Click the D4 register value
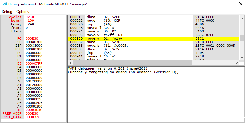This screenshot has height=123, width=245. coord(34,67)
